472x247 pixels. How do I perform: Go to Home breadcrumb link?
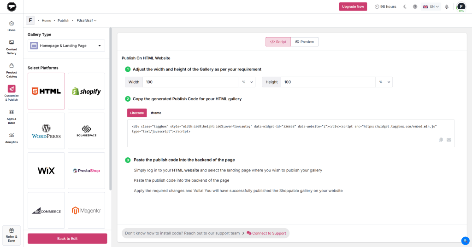[47, 20]
